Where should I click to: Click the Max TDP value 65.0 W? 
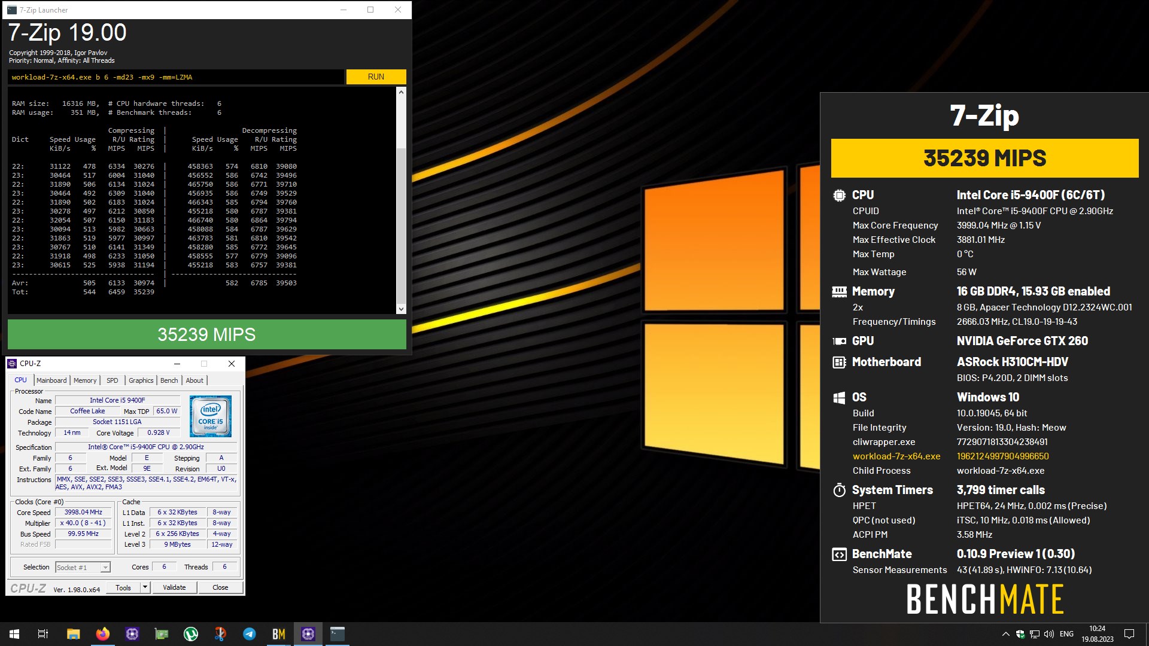[x=166, y=412]
